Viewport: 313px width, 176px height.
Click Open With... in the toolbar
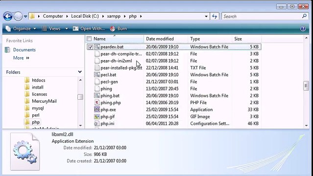pyautogui.click(x=89, y=29)
